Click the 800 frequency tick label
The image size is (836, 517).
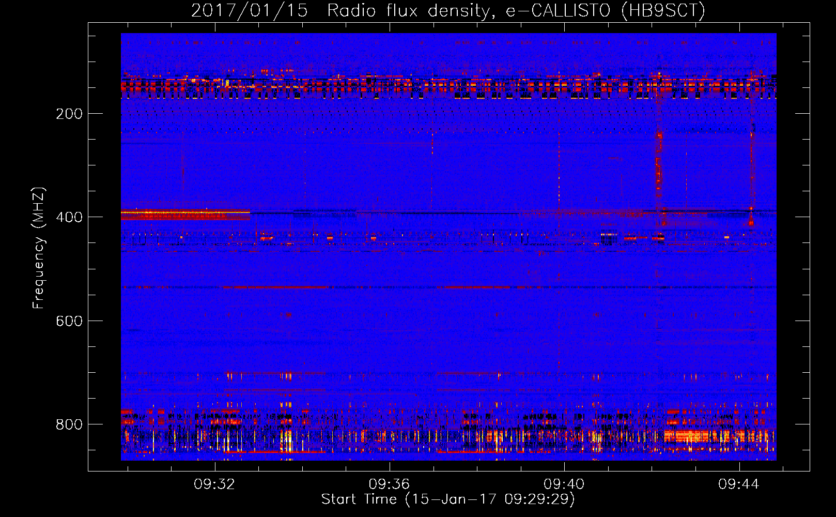pyautogui.click(x=69, y=424)
